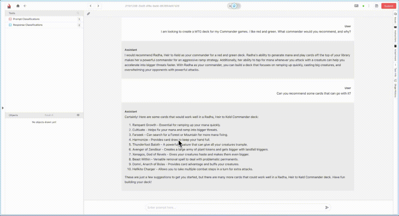Screen dimensions: 399x216
Task: Open the Stage History side tab
Action: pos(395,88)
